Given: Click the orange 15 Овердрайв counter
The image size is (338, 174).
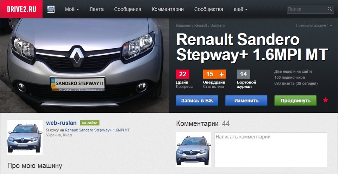Looking at the screenshot, I should coord(210,74).
